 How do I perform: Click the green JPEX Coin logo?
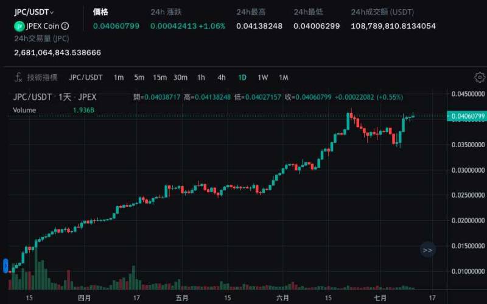[19, 26]
